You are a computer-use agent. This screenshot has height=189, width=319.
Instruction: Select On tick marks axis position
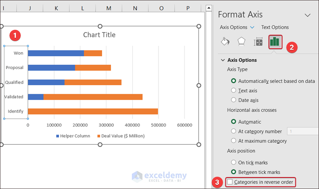point(234,162)
